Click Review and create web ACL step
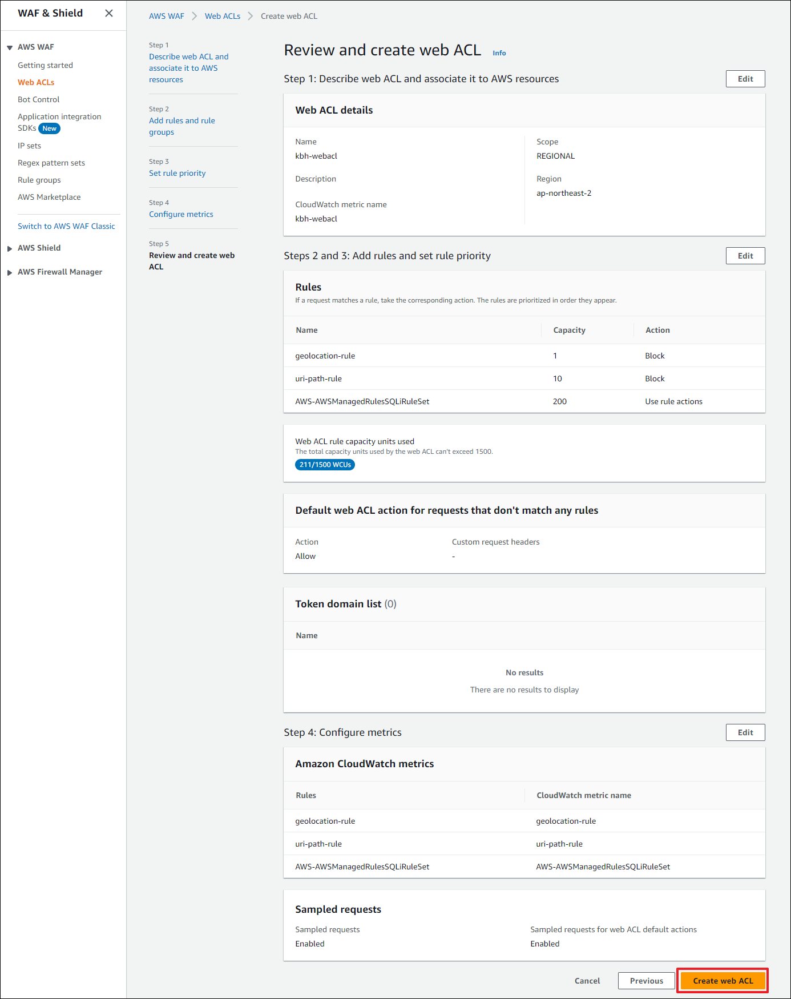 pyautogui.click(x=192, y=261)
